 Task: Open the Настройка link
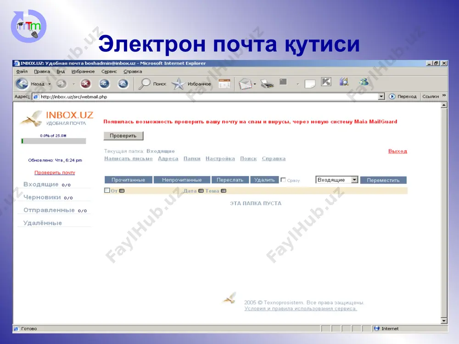[220, 159]
